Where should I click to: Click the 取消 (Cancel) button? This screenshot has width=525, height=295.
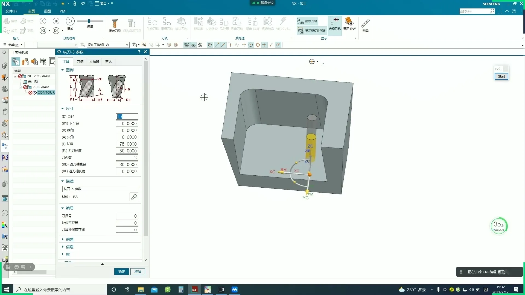[x=138, y=272]
